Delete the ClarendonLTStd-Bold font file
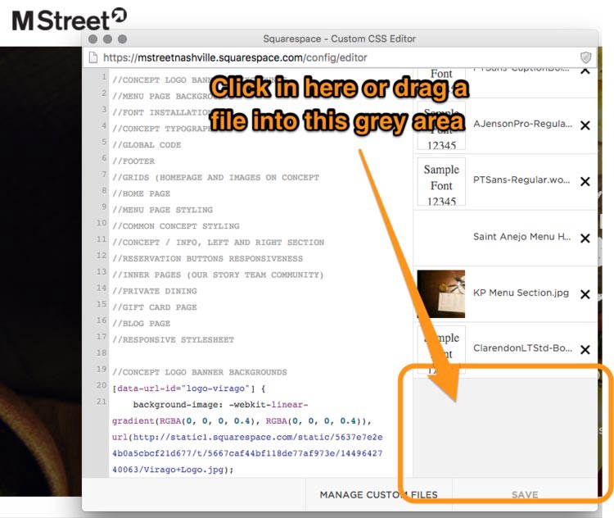The width and height of the screenshot is (614, 518). (585, 349)
